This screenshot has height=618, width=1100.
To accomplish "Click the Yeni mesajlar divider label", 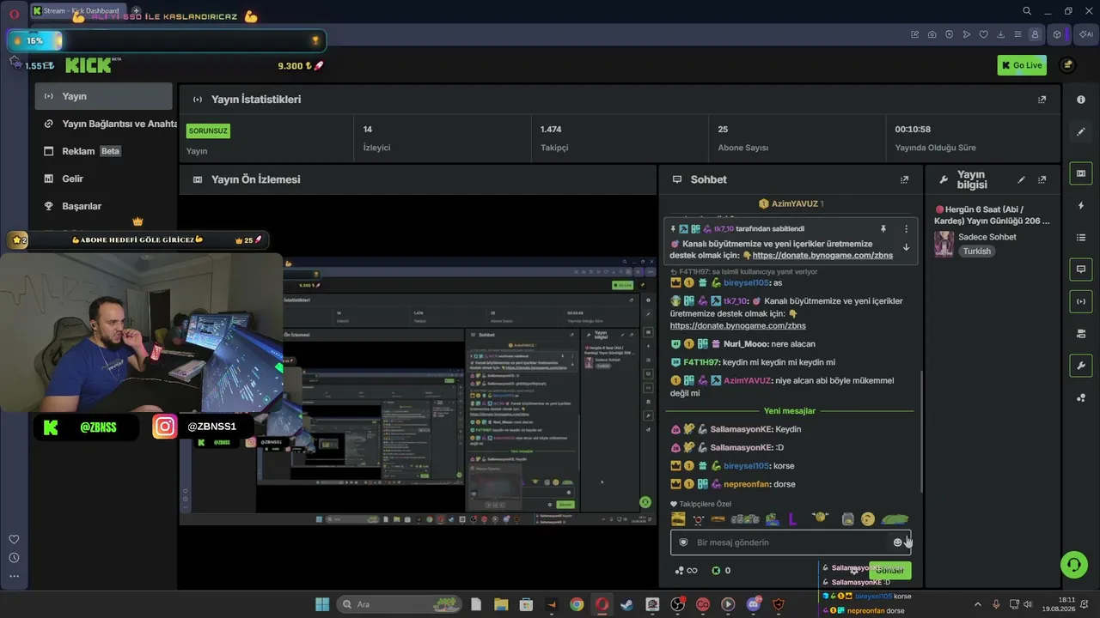I will coord(790,411).
